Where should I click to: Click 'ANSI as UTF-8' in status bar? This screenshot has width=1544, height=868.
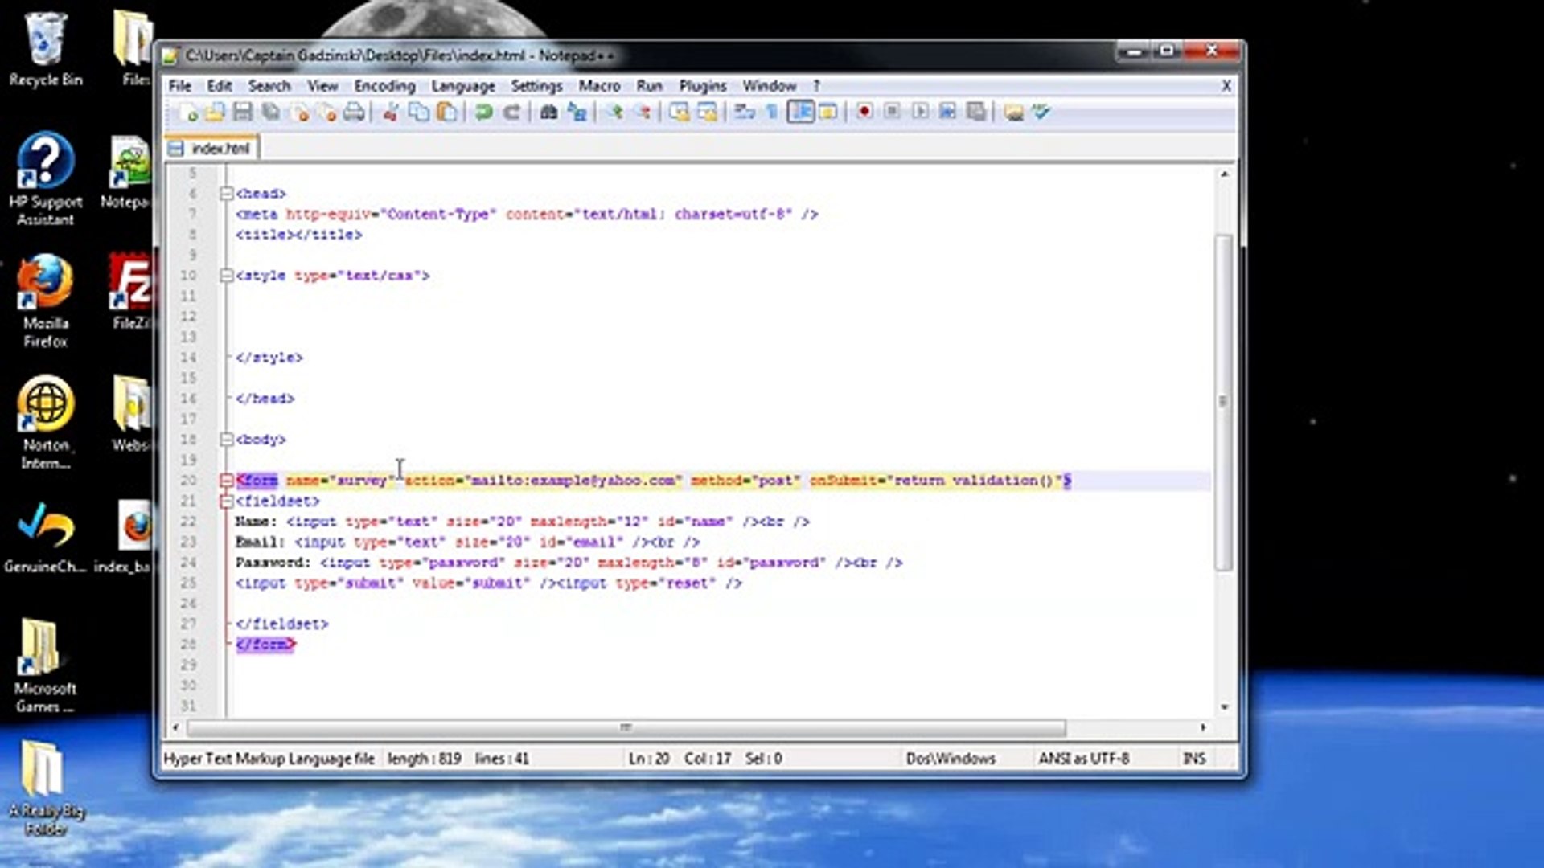1083,759
